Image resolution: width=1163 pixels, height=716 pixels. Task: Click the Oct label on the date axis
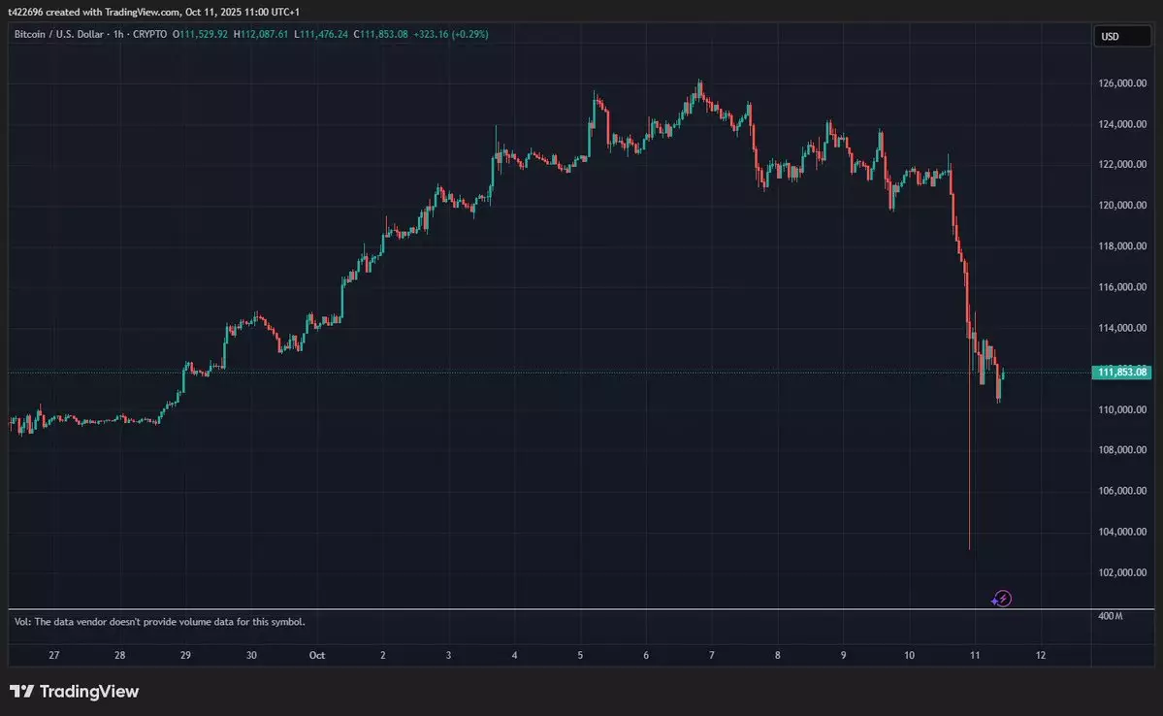(317, 655)
